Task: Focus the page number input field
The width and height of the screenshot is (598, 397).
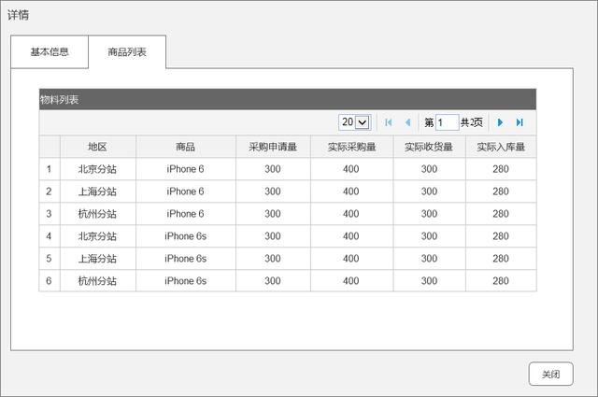Action: click(447, 122)
